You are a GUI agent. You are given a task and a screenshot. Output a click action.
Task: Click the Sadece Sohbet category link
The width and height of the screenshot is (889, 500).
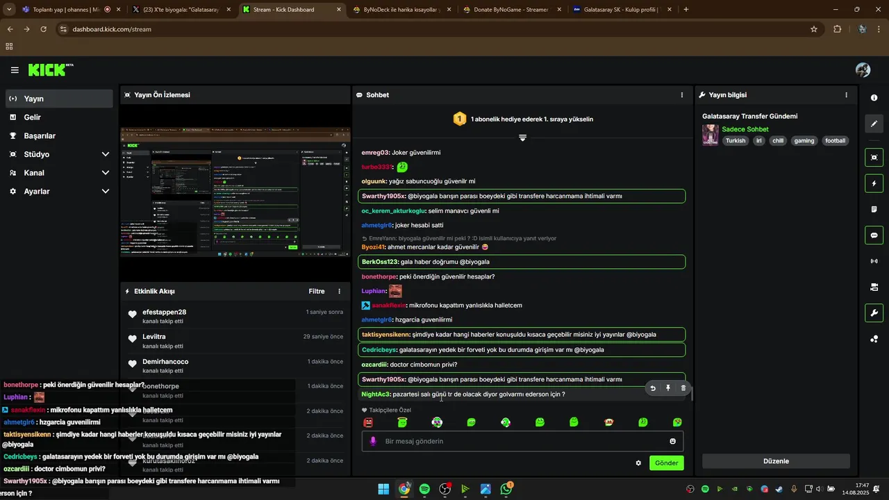[745, 129]
